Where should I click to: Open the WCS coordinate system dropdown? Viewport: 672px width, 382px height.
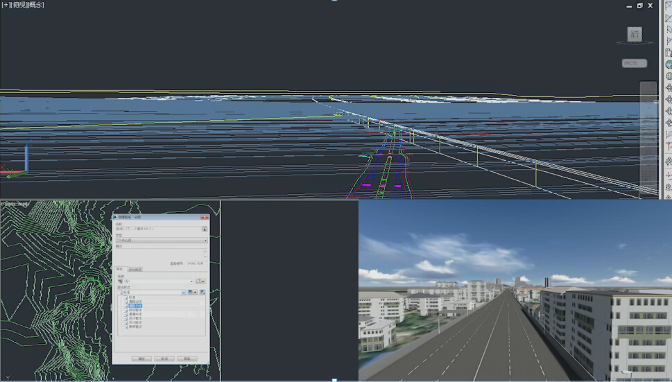coord(634,63)
